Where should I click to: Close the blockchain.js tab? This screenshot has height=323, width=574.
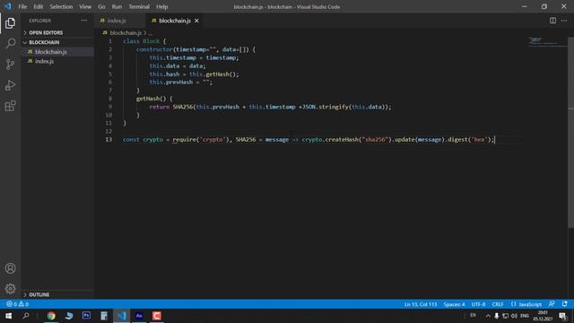click(196, 21)
